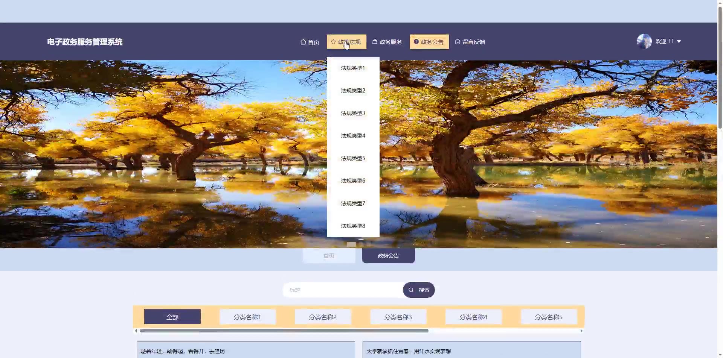This screenshot has width=723, height=358.
Task: Select 法规类型5 from the dropdown
Action: 353,158
